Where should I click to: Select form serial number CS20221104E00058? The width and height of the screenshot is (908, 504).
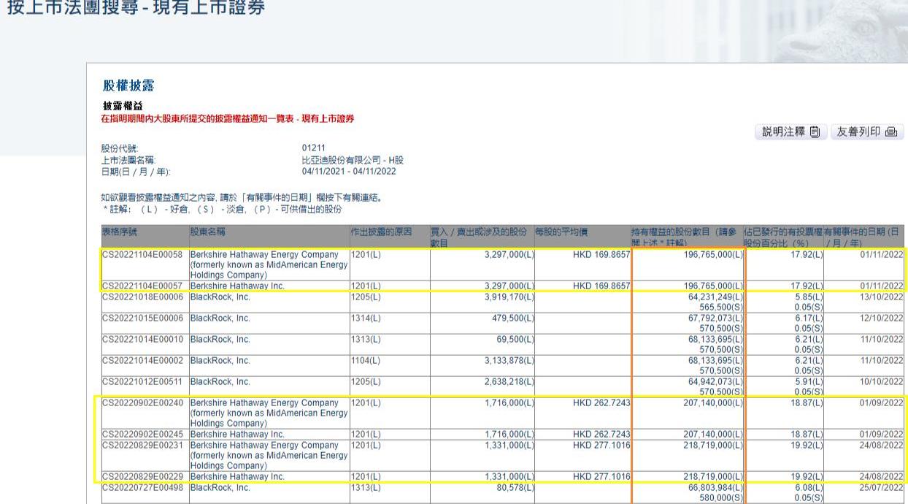143,254
